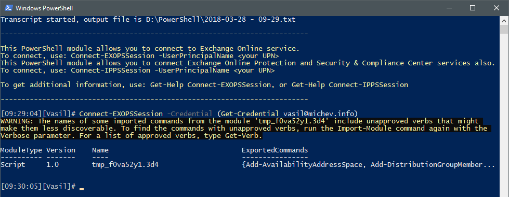Minimize the Windows PowerShell window
509x197 pixels.
click(449, 8)
